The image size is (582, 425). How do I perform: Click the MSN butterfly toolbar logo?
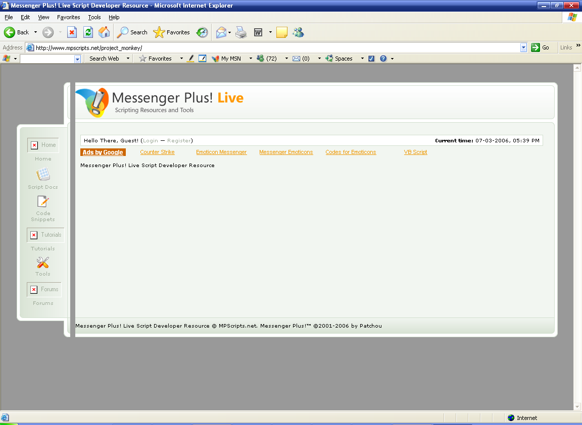tap(6, 59)
